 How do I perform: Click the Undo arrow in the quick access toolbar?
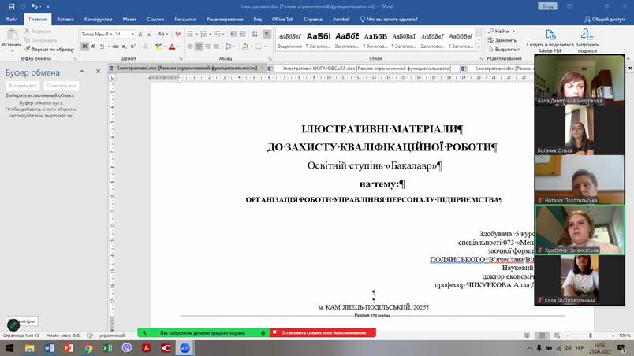click(x=33, y=6)
